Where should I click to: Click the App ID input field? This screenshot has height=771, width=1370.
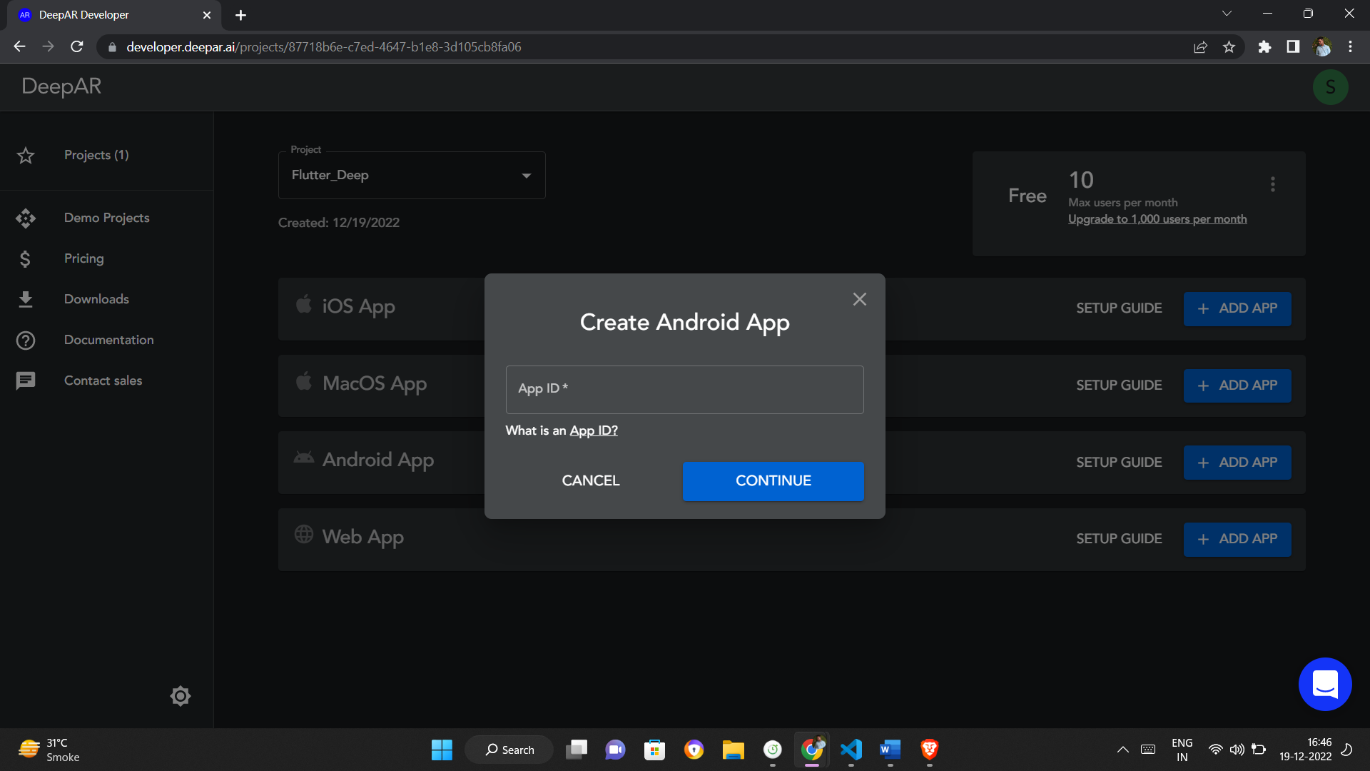[x=684, y=390]
